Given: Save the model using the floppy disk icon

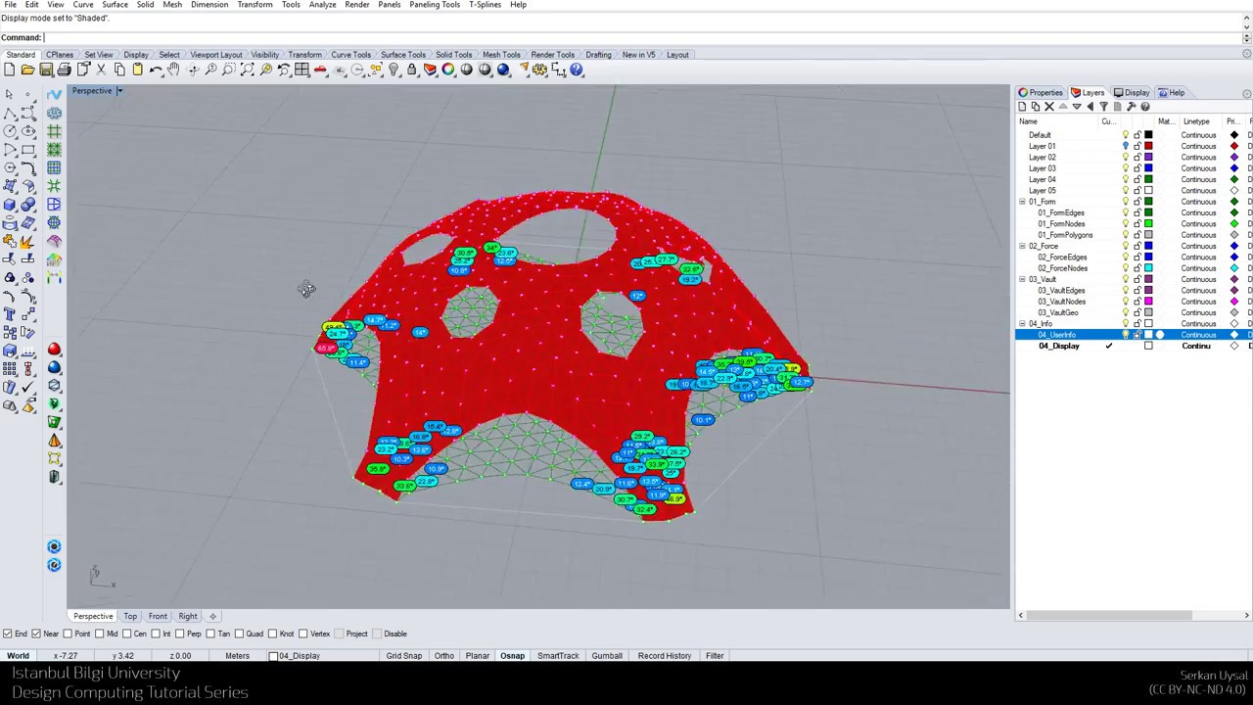Looking at the screenshot, I should [x=46, y=70].
